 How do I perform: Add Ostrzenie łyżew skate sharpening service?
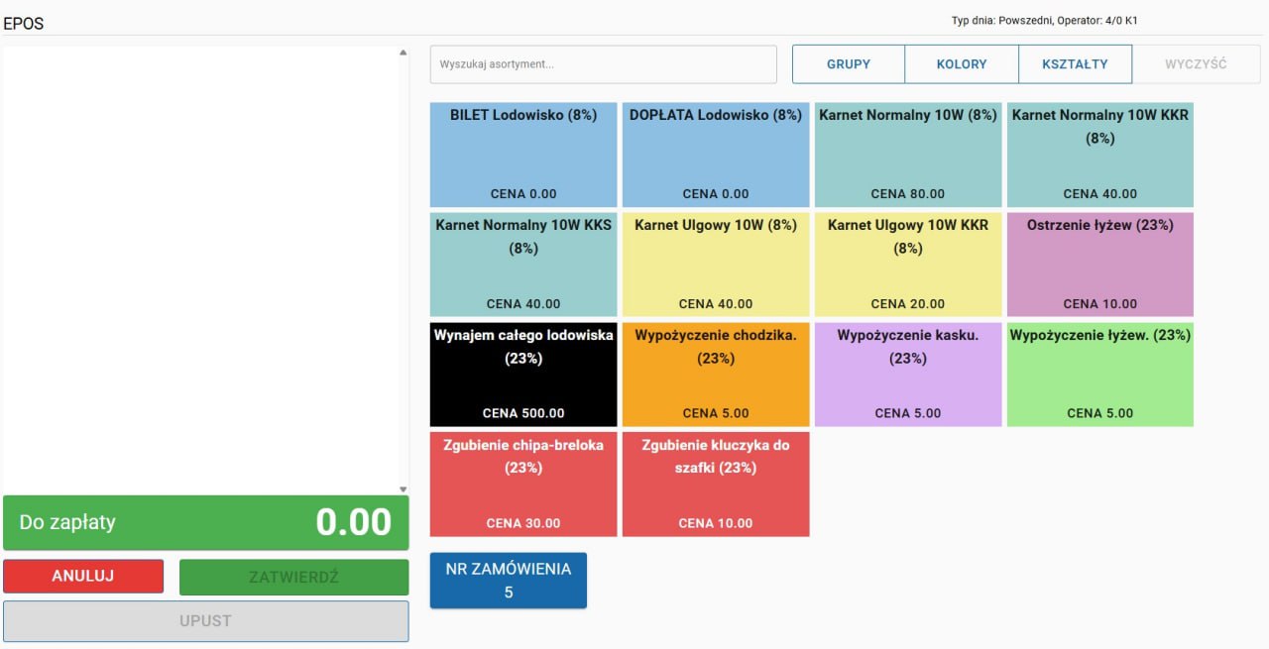tap(1099, 264)
